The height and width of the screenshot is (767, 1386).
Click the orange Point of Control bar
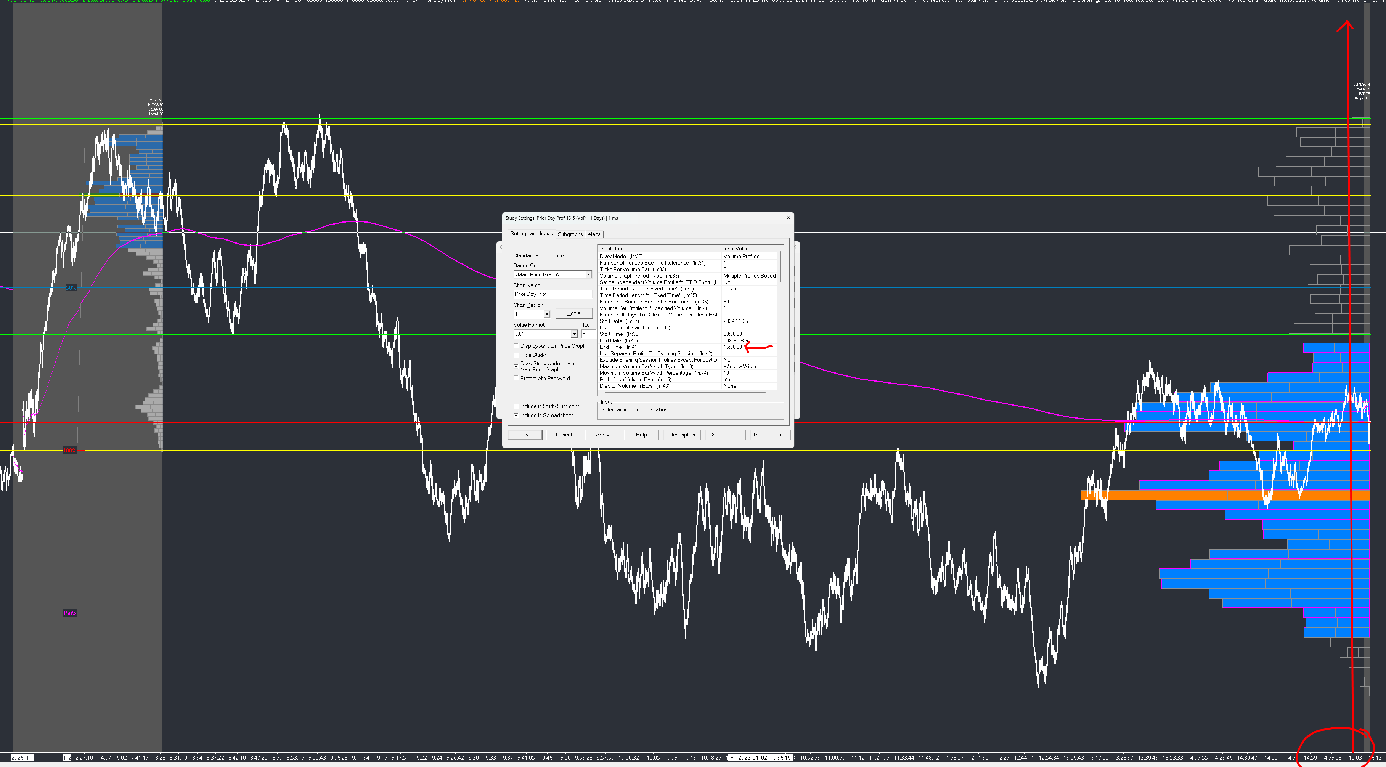[x=1184, y=495]
